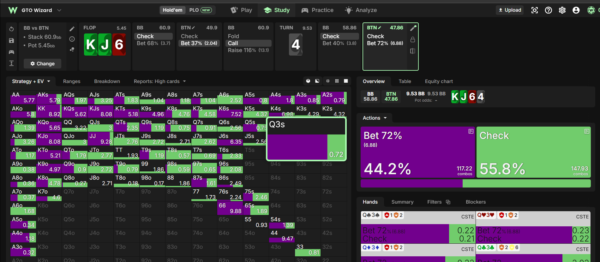
Task: Open the user account profile icon
Action: point(576,10)
